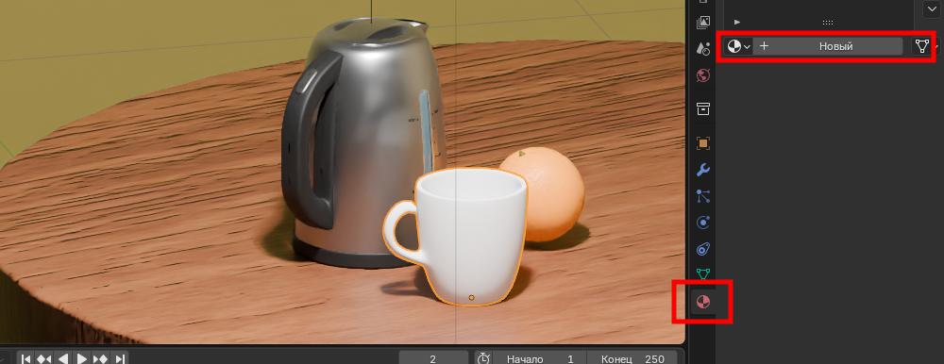Open the Physics properties tab
The image size is (944, 364).
click(702, 222)
